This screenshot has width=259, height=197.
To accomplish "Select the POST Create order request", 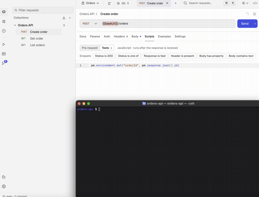I will (39, 32).
